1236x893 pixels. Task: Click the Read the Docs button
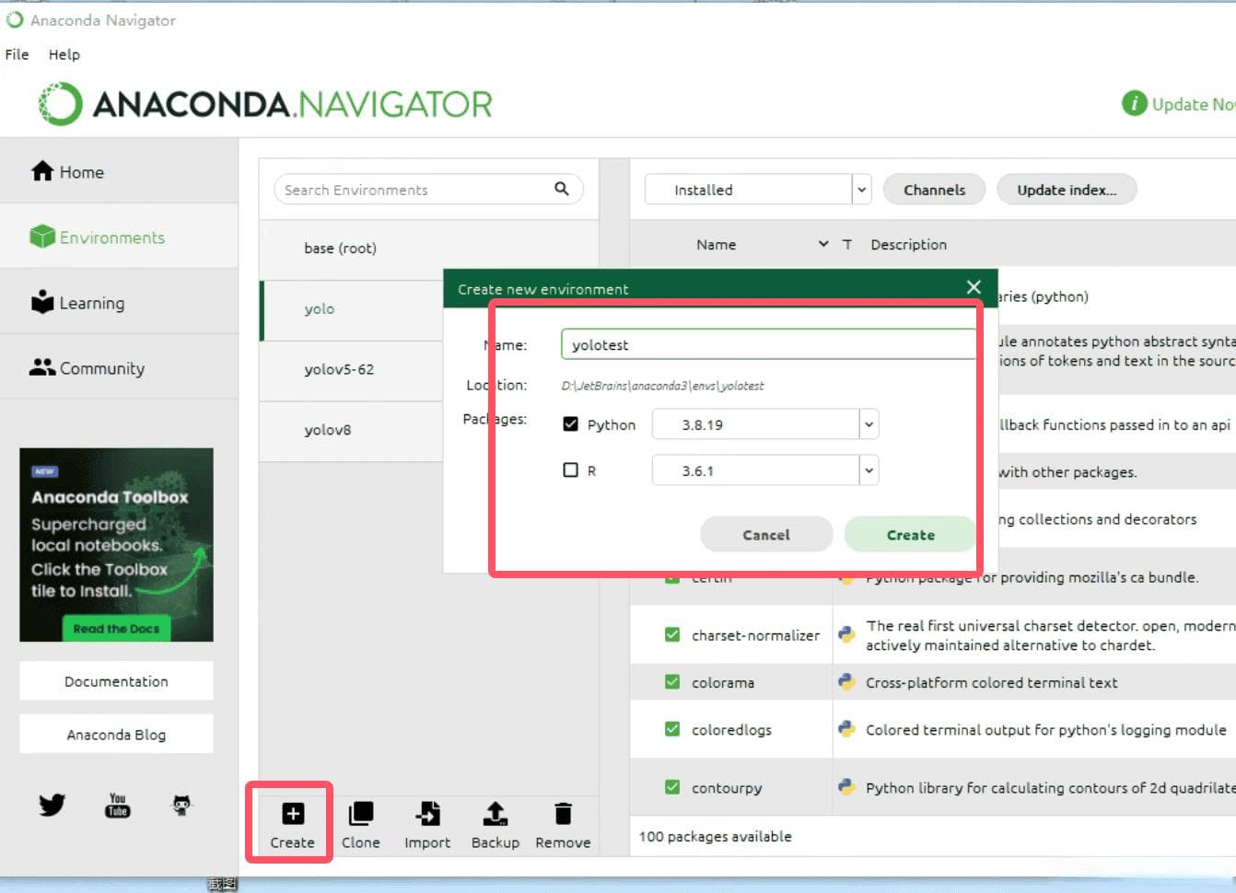(116, 629)
